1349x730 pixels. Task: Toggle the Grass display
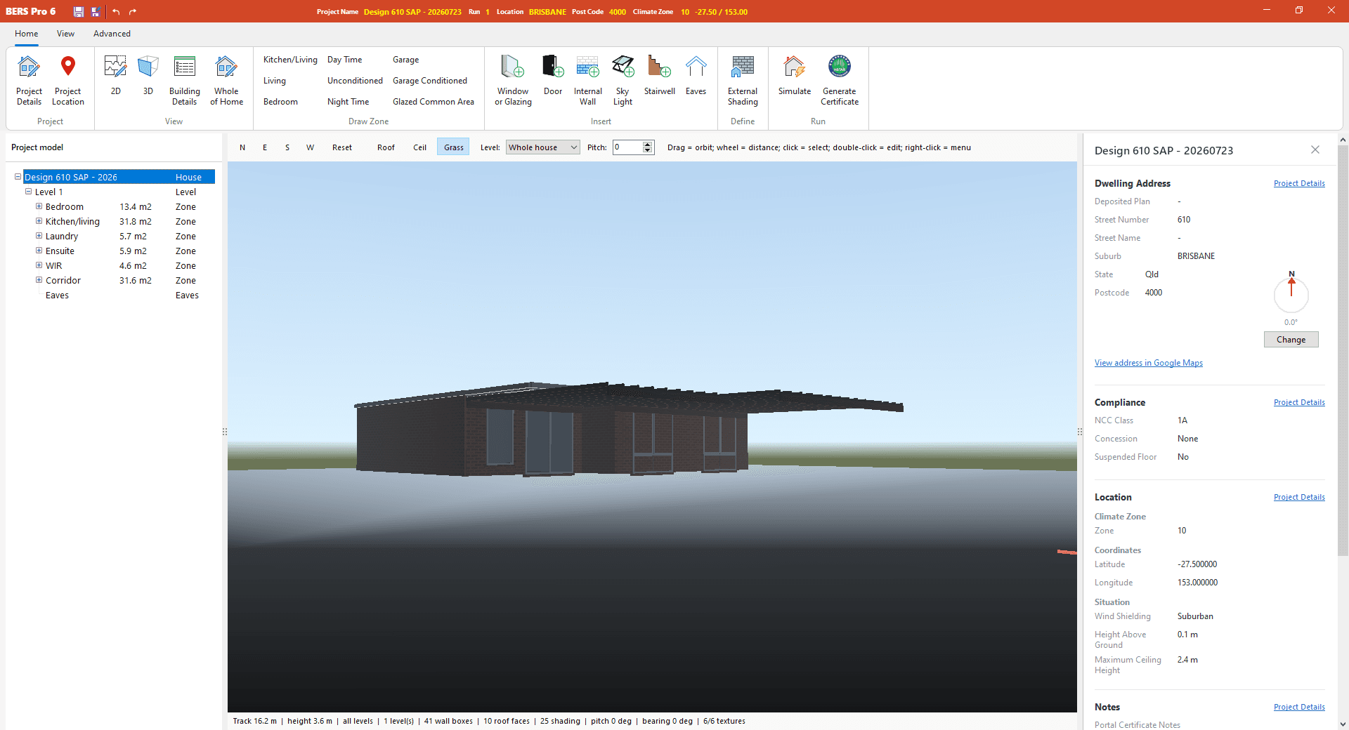tap(453, 147)
